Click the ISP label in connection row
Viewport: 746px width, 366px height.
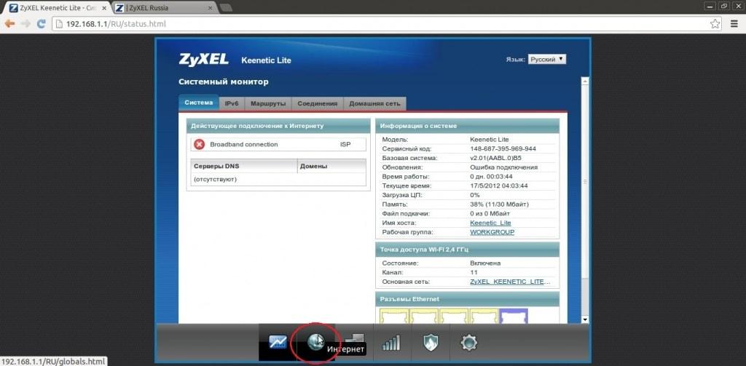[345, 145]
